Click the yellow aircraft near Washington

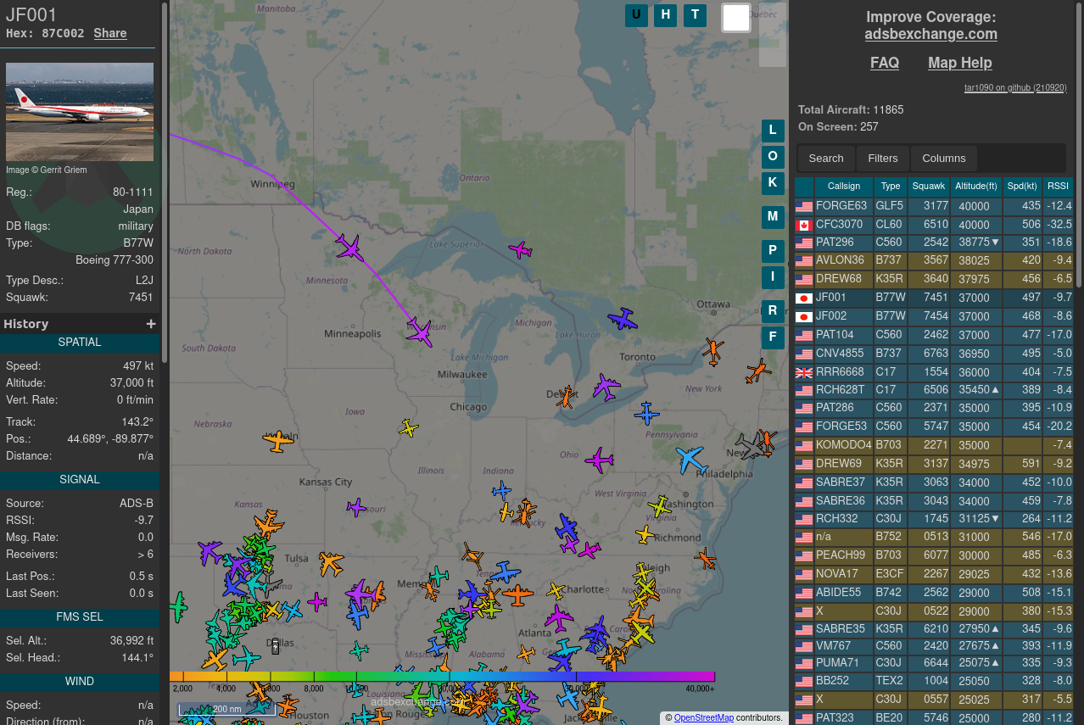pos(659,506)
